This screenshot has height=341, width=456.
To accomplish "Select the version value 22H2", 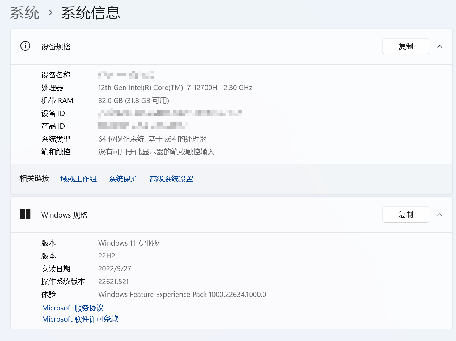I will pos(107,256).
